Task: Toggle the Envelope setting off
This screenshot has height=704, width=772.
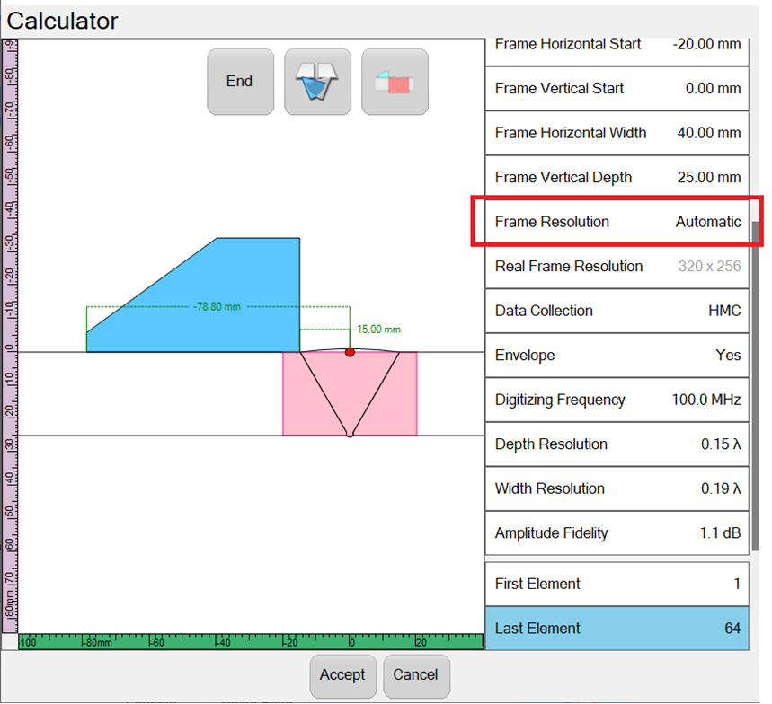Action: pyautogui.click(x=617, y=356)
